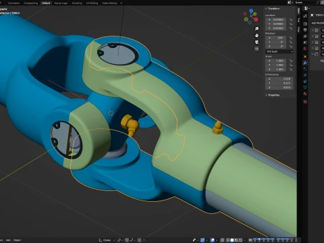Viewport: 324px width, 243px height.
Task: Click the viewport zoom magnifier gizmo
Action: coord(256,28)
